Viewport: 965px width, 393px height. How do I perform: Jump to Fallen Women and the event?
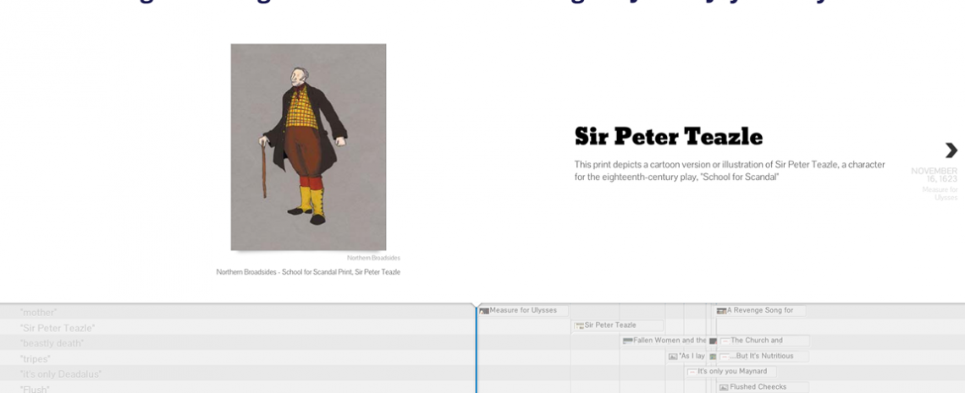pos(669,341)
